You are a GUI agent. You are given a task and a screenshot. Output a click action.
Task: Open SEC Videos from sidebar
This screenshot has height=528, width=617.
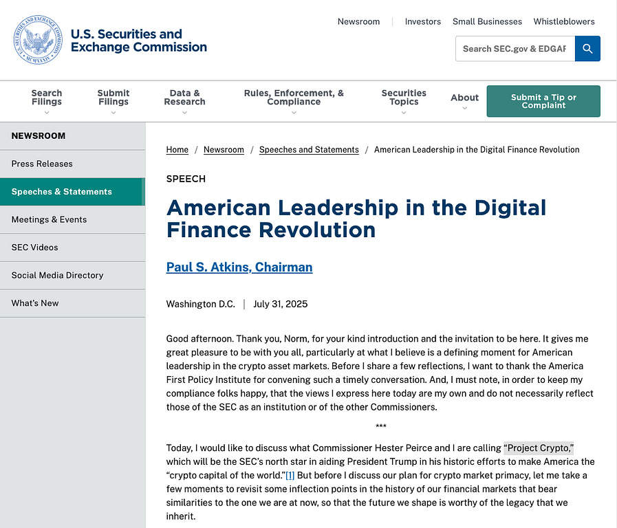(x=34, y=247)
